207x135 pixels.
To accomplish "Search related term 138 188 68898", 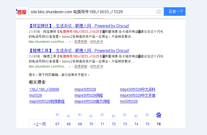I will (x=44, y=89).
